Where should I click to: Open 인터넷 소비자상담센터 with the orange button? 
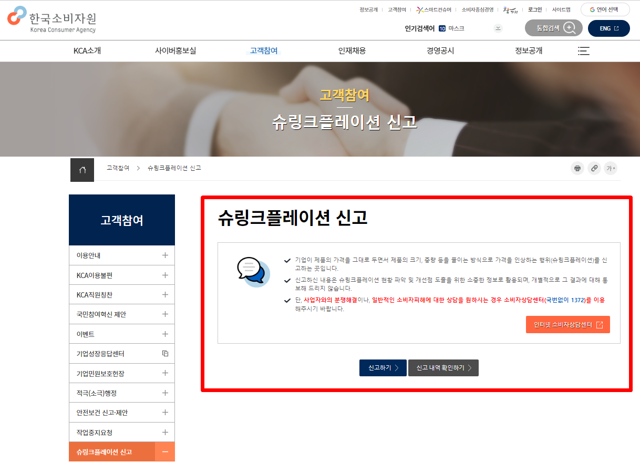tap(568, 324)
